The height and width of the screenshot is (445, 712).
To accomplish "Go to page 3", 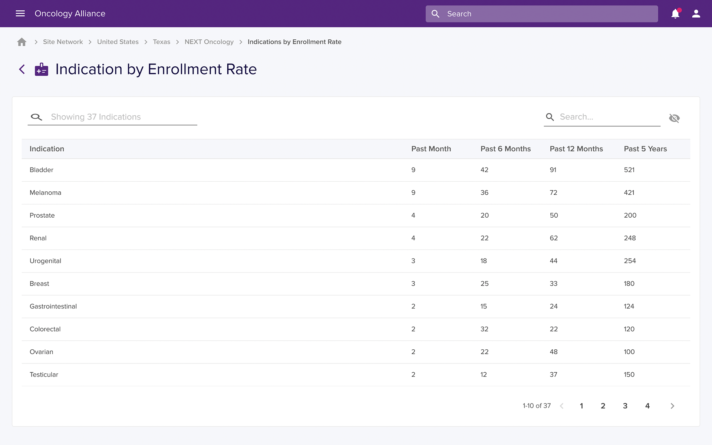I will tap(625, 406).
